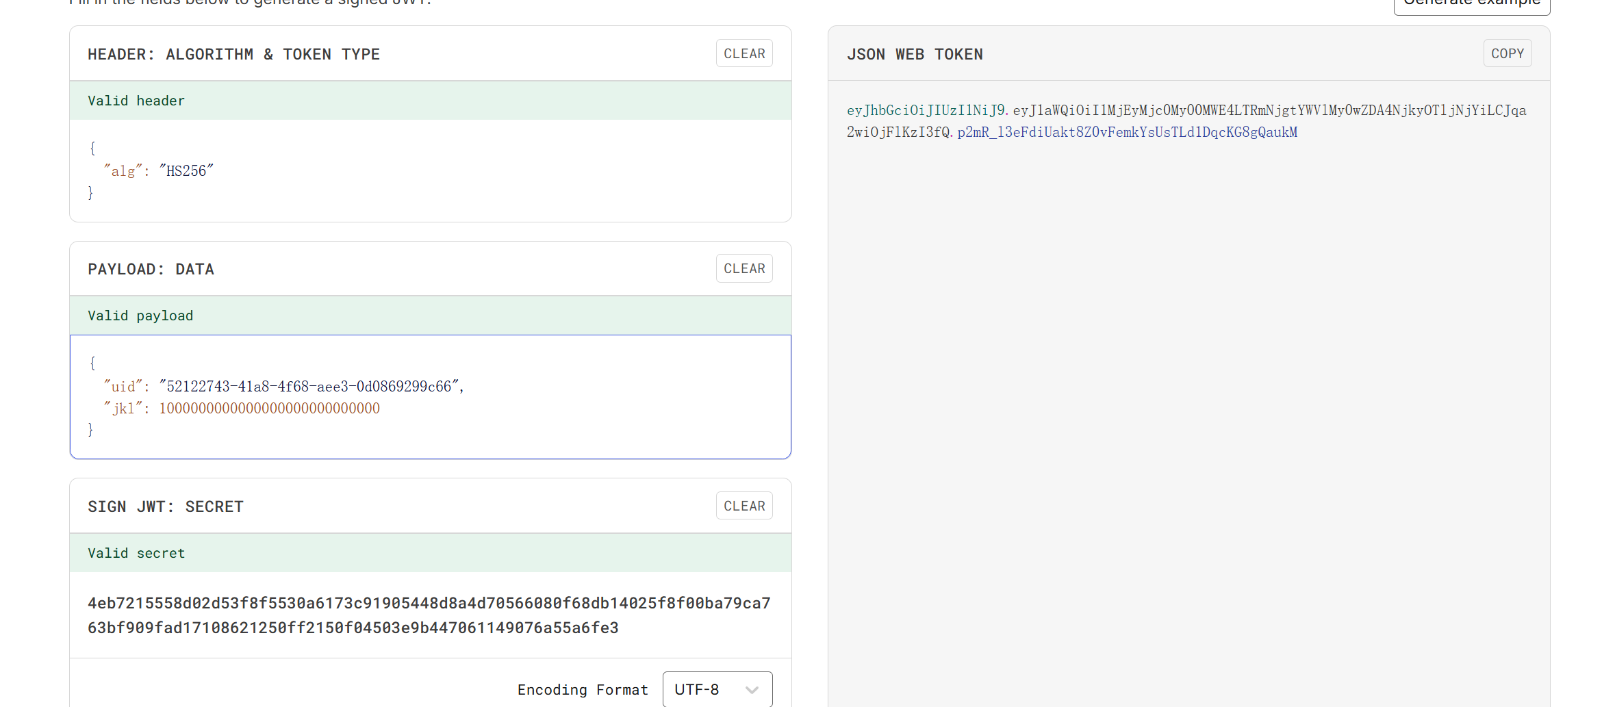Click the signature part of the token

pos(1127,132)
